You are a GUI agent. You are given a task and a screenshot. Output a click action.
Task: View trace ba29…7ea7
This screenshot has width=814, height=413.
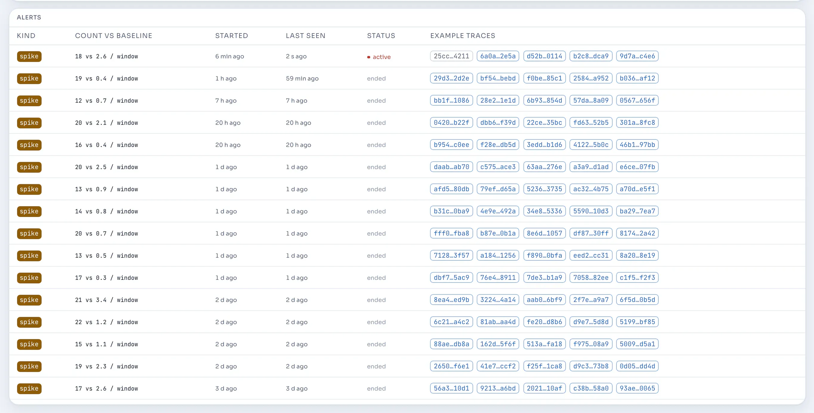[x=637, y=211]
